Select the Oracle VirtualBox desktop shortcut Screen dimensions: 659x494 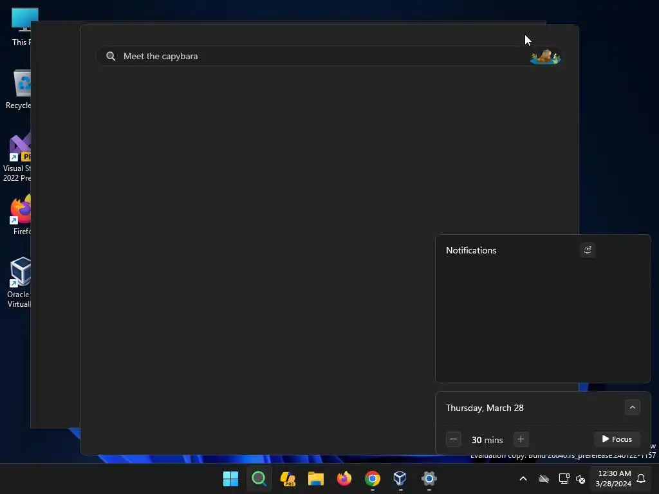(19, 282)
